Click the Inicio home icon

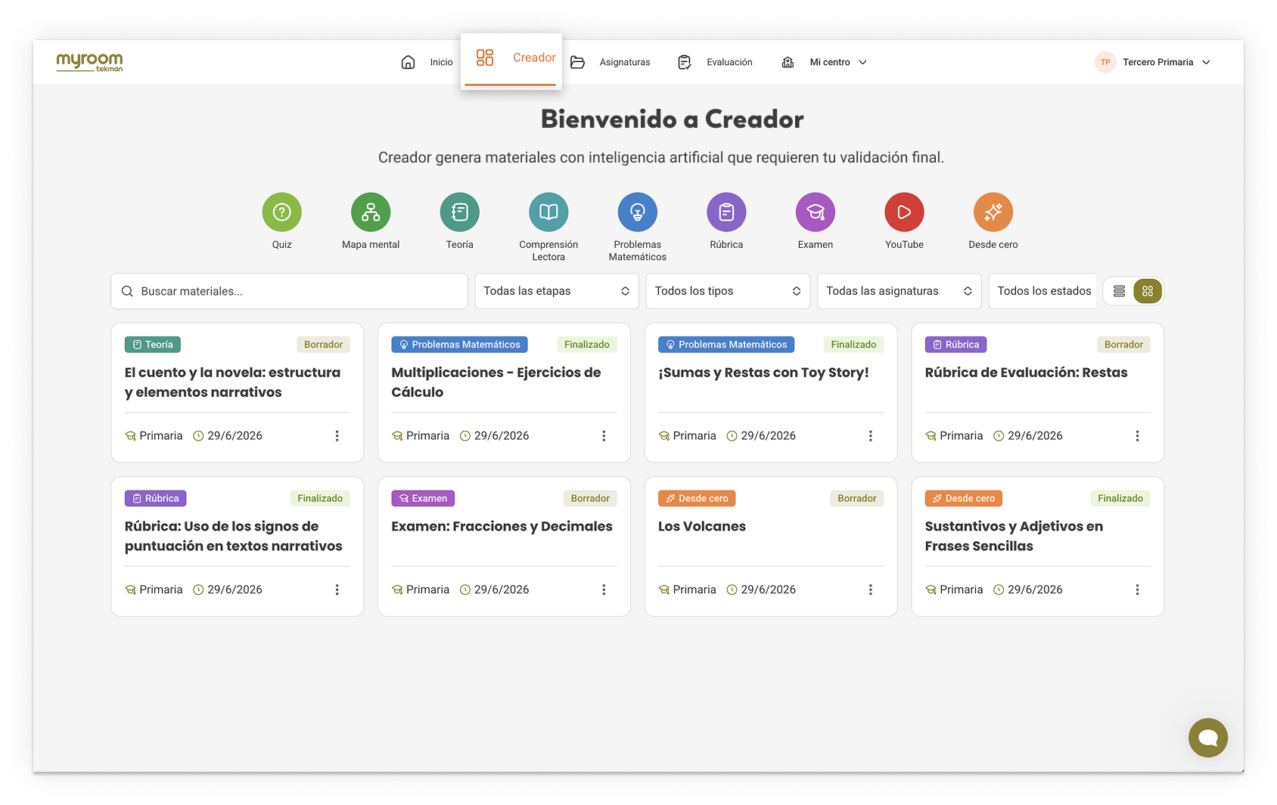[x=408, y=62]
